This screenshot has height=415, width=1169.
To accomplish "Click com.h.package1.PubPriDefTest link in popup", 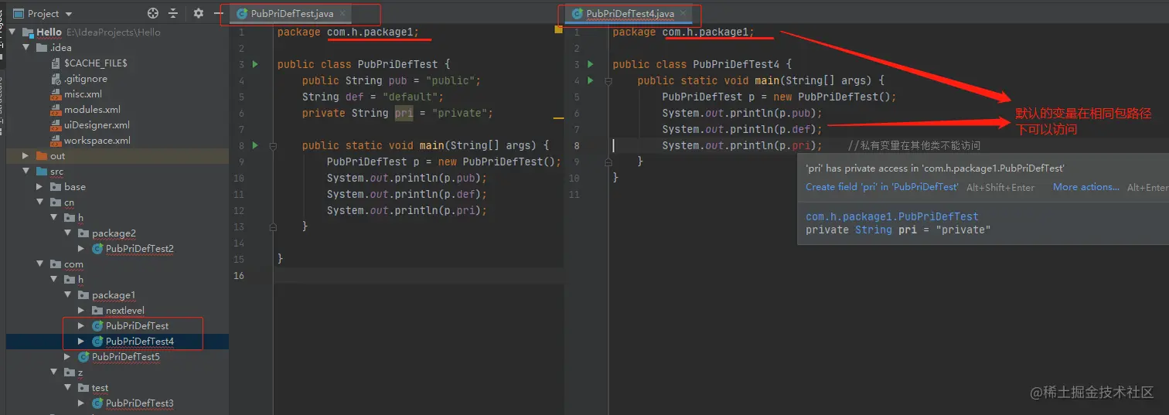I will [892, 217].
